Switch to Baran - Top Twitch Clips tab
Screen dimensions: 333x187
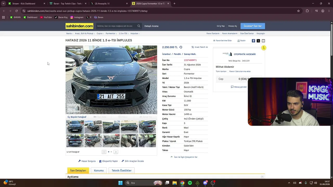tap(68, 4)
